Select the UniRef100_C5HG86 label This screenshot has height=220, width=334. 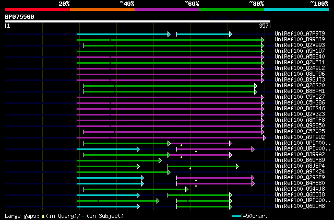pyautogui.click(x=300, y=103)
